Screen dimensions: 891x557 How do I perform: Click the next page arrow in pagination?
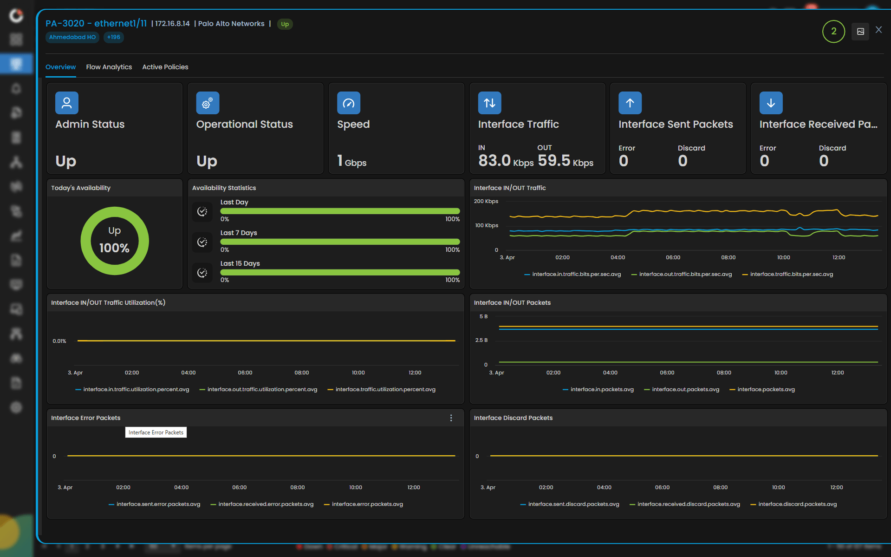click(117, 547)
